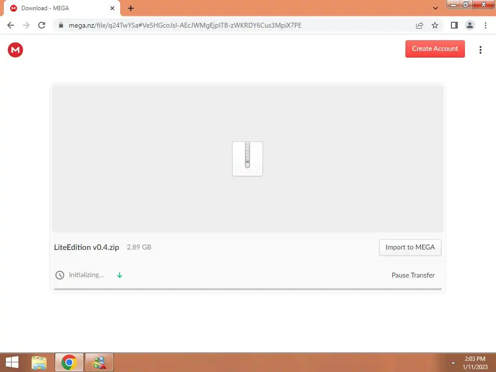Image resolution: width=496 pixels, height=372 pixels.
Task: Click the 2.89 GB file size text
Action: [x=139, y=247]
